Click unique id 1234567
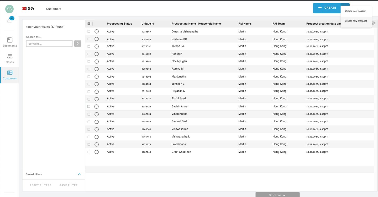 pyautogui.click(x=146, y=32)
